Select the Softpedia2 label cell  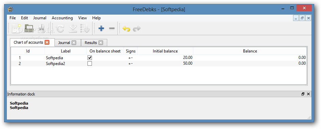(x=65, y=63)
